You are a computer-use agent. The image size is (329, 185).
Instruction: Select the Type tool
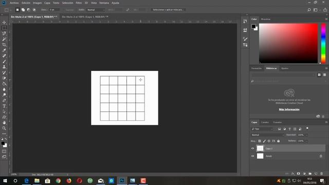coord(4,106)
